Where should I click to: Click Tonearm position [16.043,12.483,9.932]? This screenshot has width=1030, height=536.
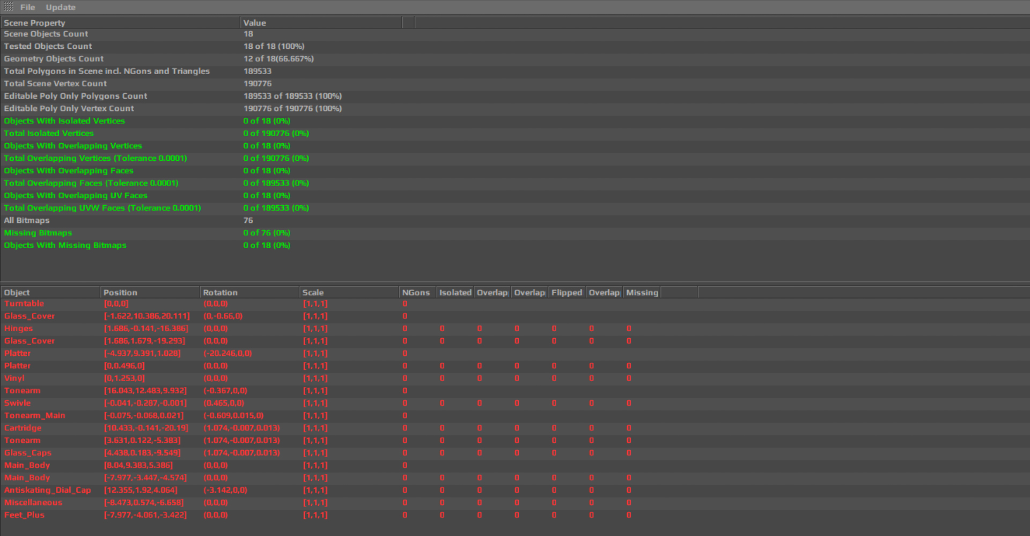[145, 390]
